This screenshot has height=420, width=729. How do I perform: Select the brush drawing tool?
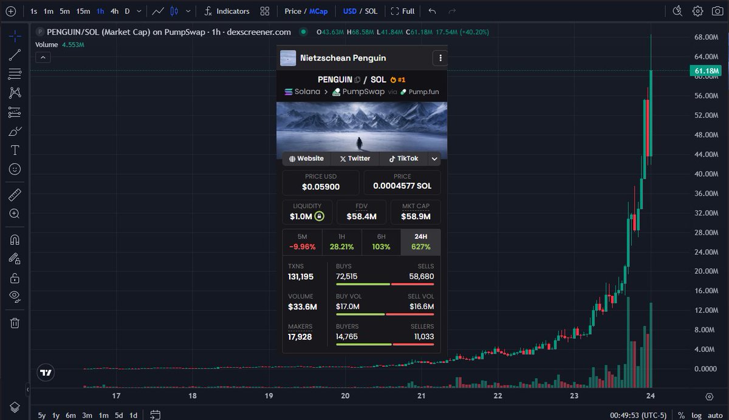click(15, 131)
